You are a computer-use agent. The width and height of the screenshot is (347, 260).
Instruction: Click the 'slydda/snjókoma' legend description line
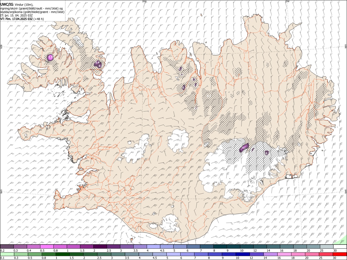pos(32,12)
